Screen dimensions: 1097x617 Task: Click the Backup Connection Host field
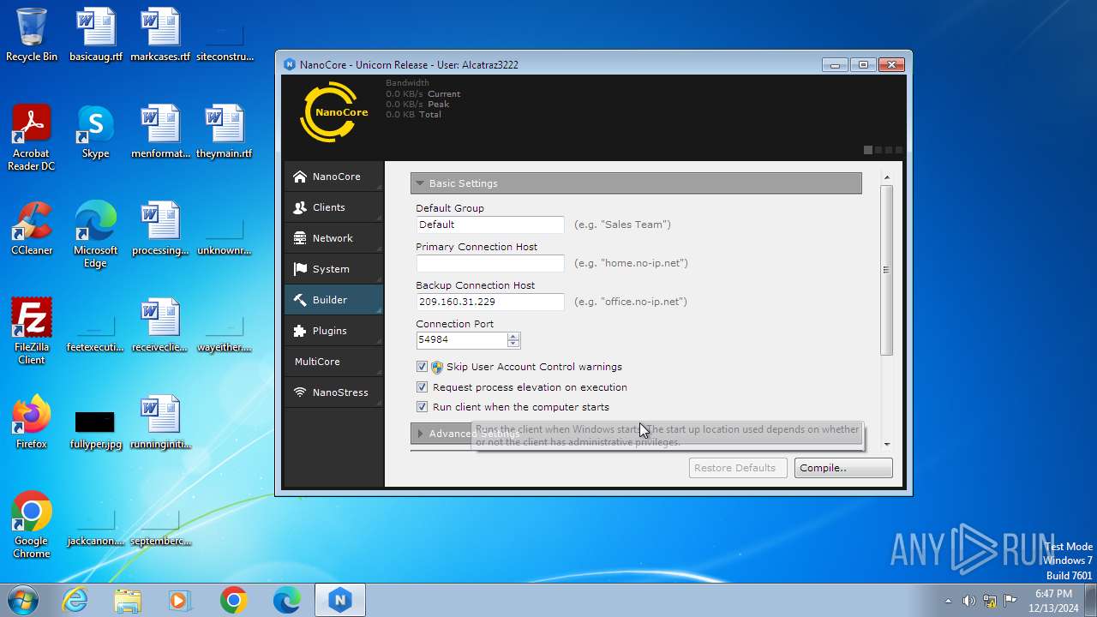490,302
